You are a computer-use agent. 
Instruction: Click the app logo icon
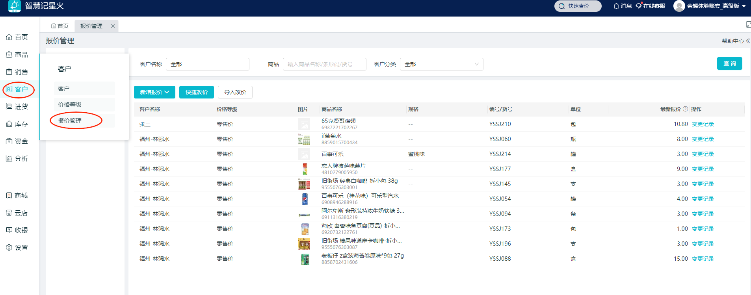point(15,6)
